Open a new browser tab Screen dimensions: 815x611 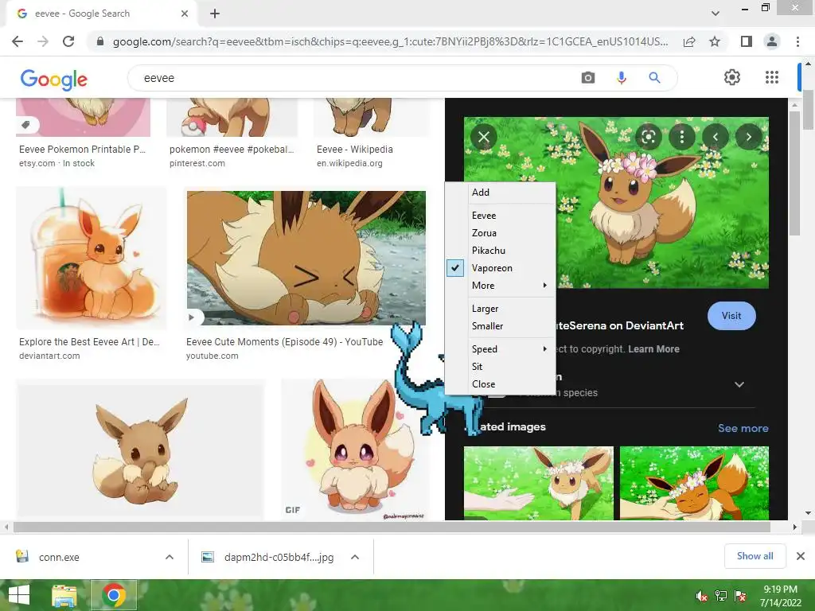[215, 14]
